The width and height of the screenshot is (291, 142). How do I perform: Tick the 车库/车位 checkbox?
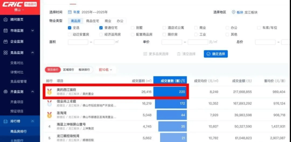[259, 28]
